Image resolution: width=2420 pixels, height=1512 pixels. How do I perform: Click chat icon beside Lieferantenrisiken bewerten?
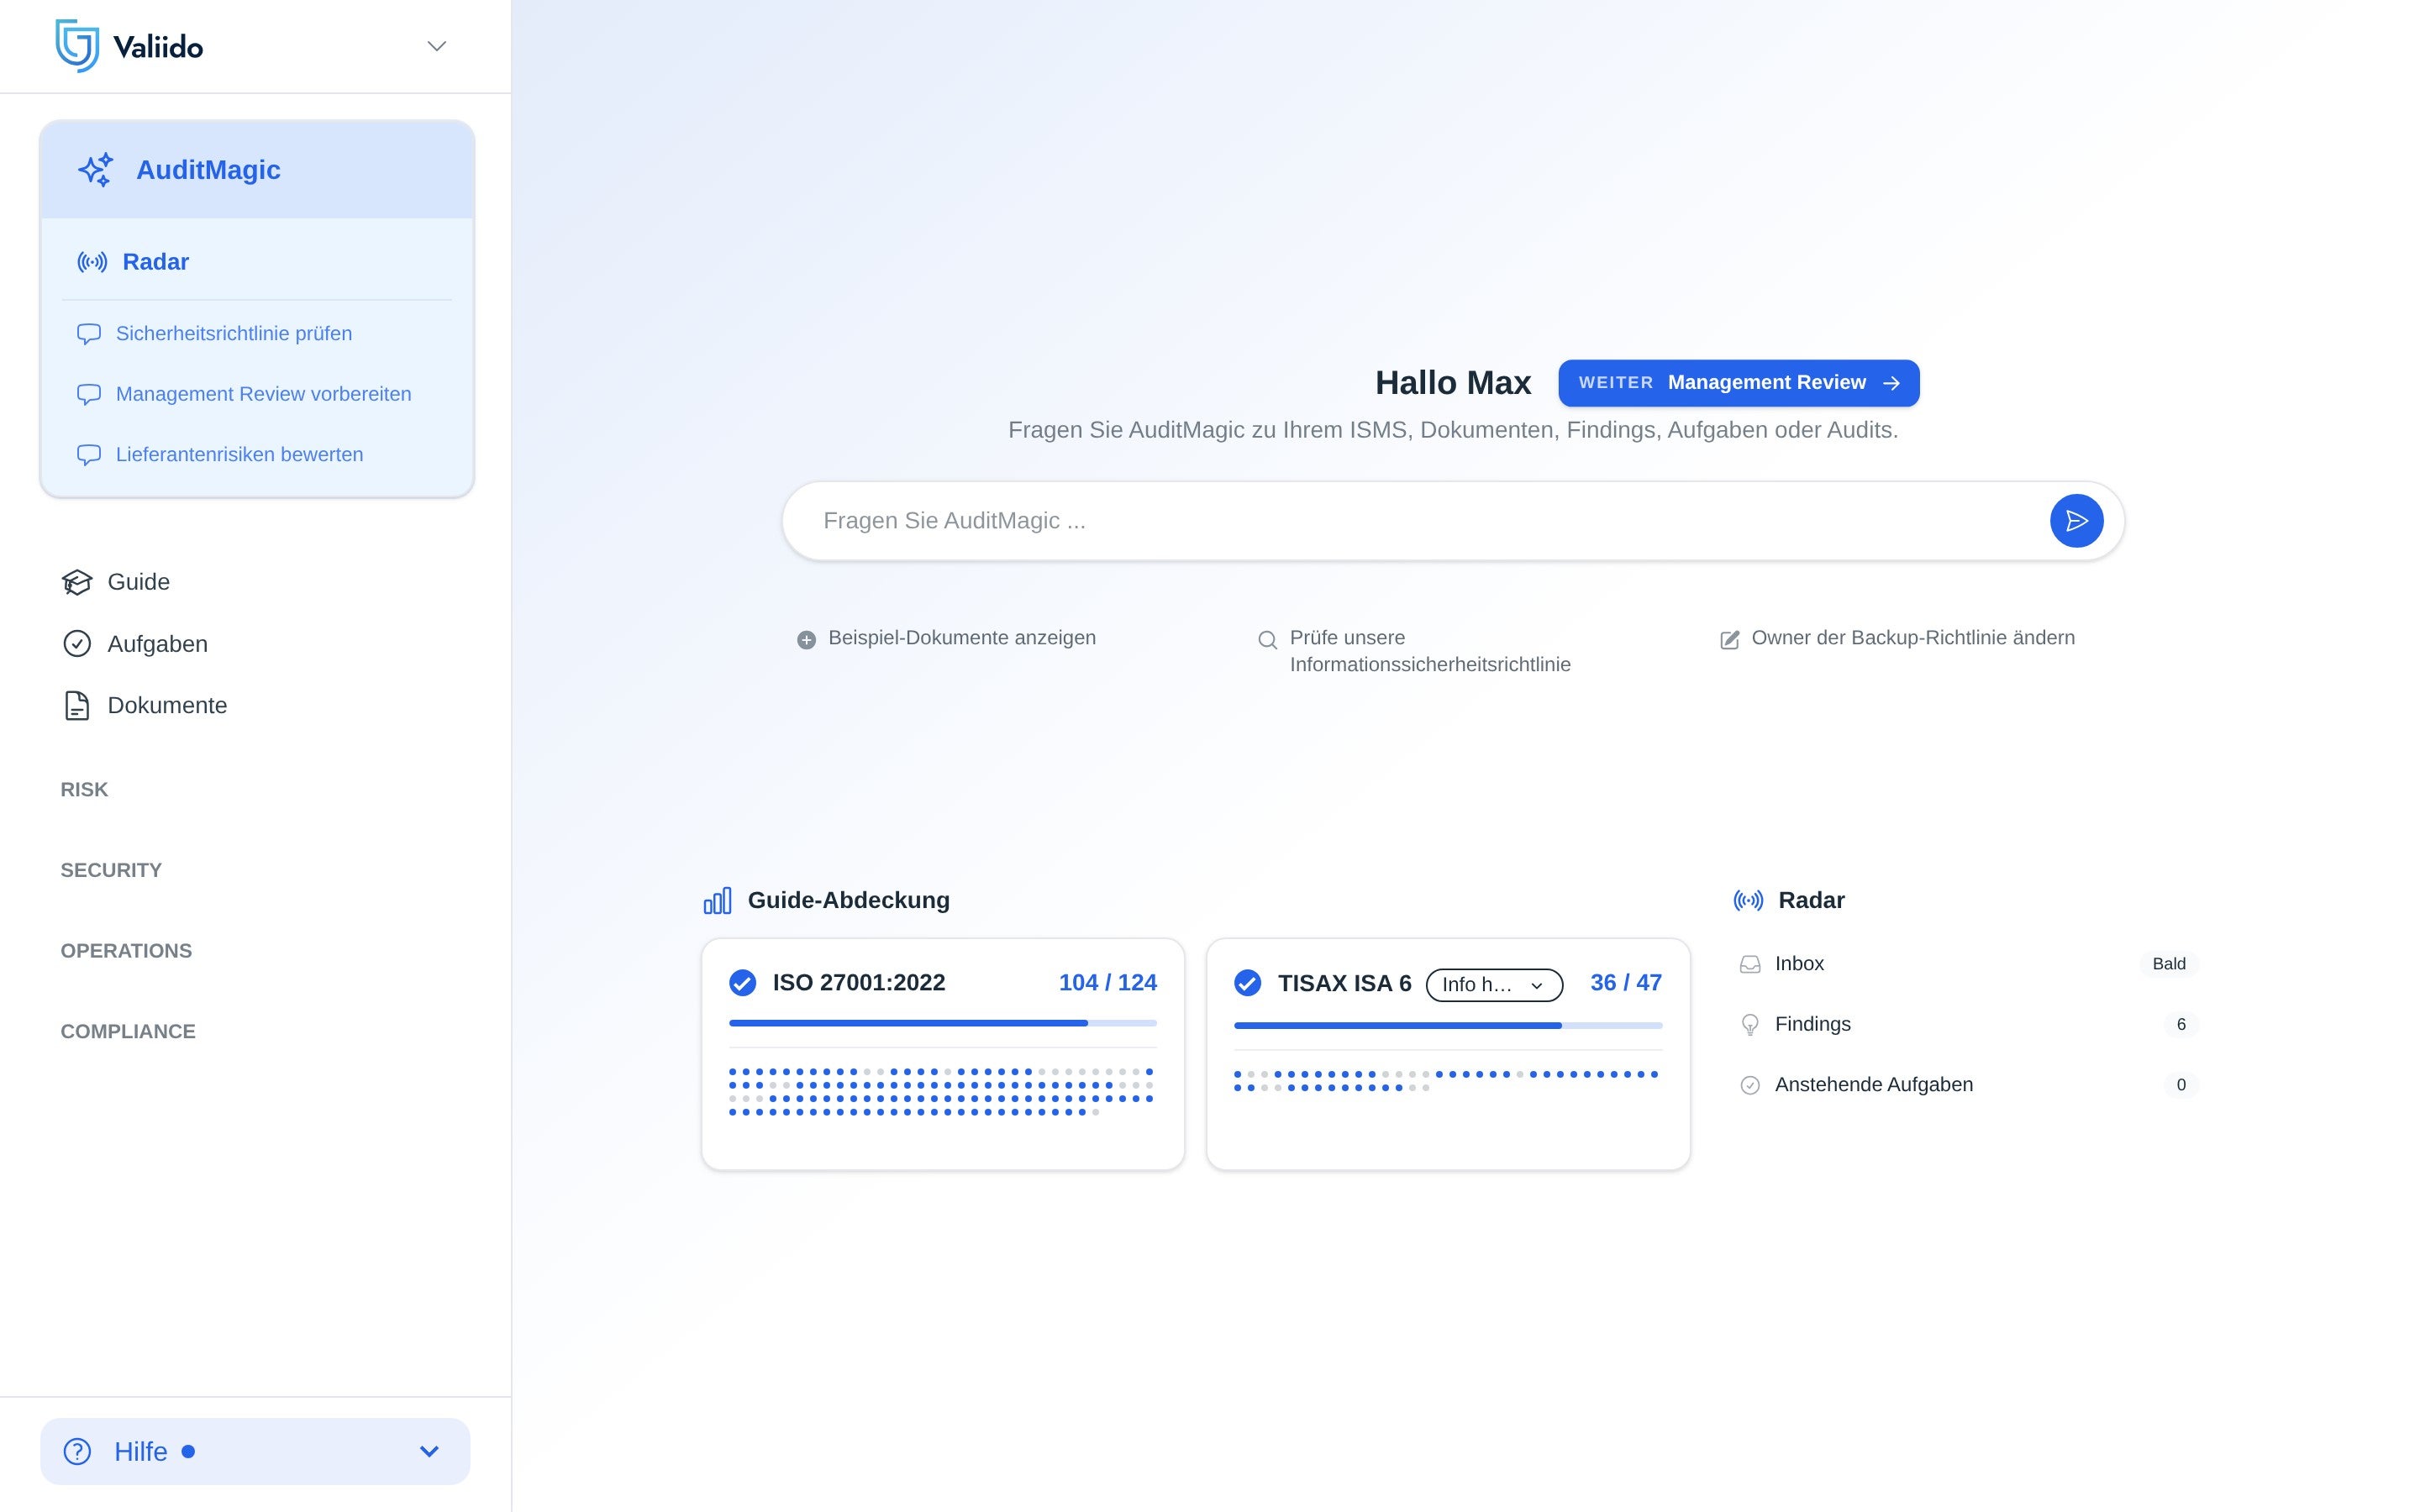[89, 455]
